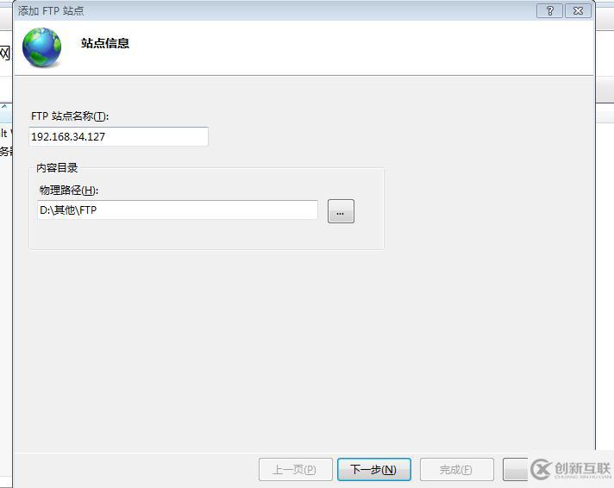Image resolution: width=614 pixels, height=488 pixels.
Task: Click the physical path input field
Action: tap(178, 210)
